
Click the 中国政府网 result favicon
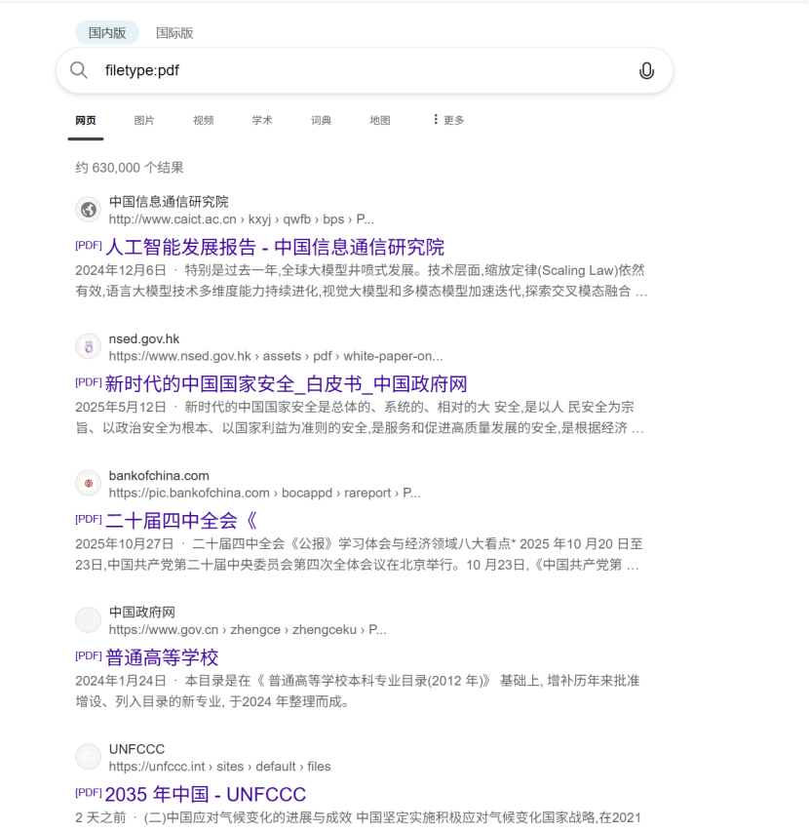coord(88,619)
